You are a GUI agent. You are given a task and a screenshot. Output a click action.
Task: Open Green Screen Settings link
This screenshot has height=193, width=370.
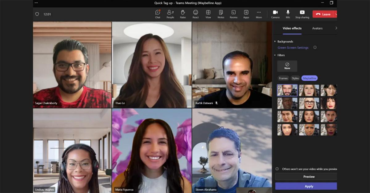click(x=293, y=48)
